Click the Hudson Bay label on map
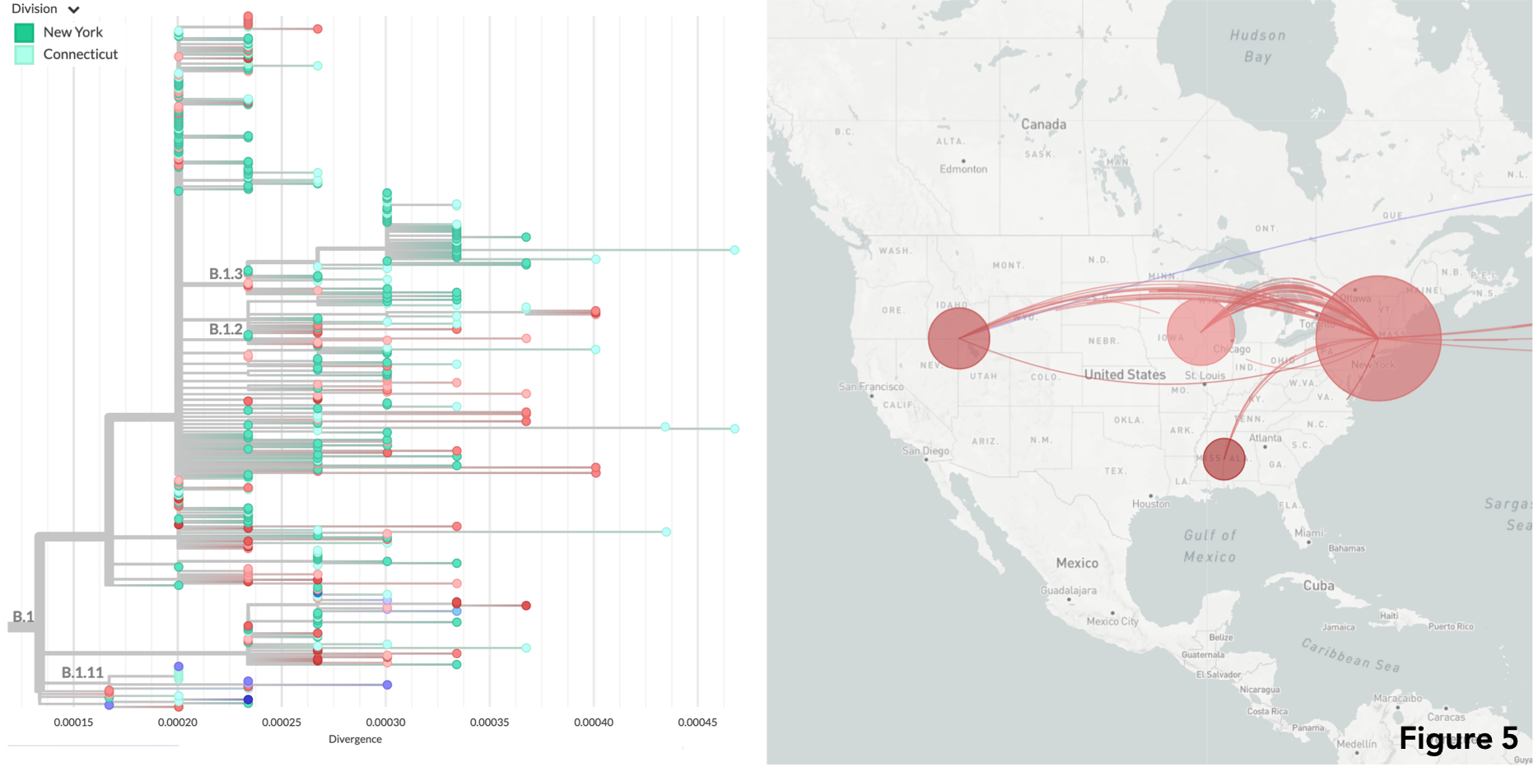 (x=1257, y=46)
